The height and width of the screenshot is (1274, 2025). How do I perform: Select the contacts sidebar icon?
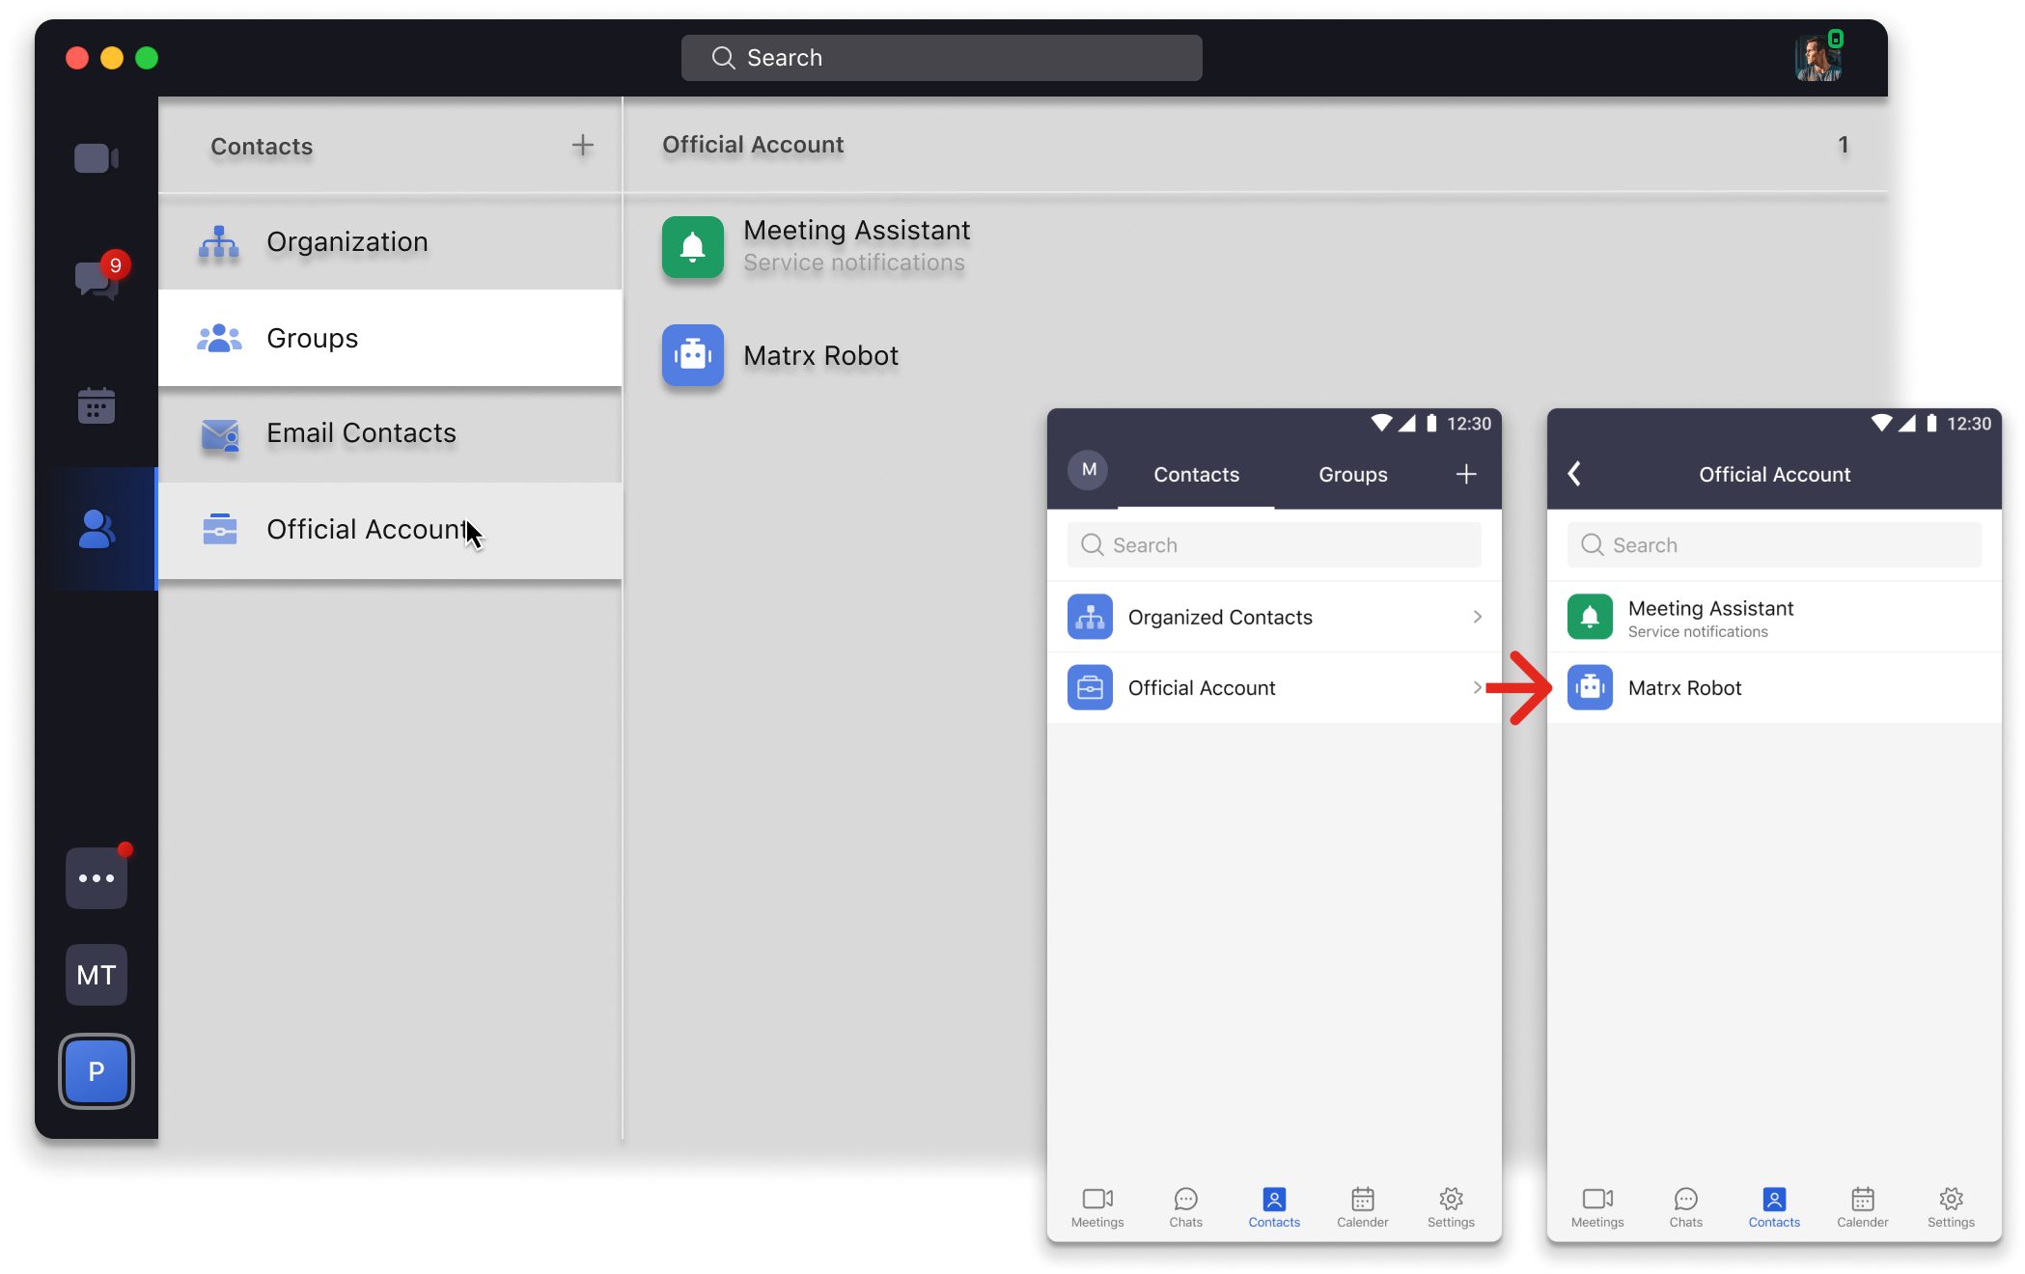point(97,529)
